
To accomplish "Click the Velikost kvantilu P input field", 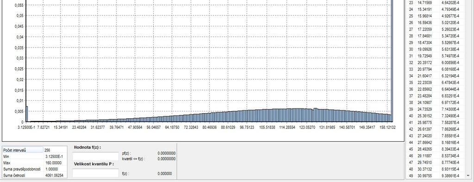I will tap(95, 173).
